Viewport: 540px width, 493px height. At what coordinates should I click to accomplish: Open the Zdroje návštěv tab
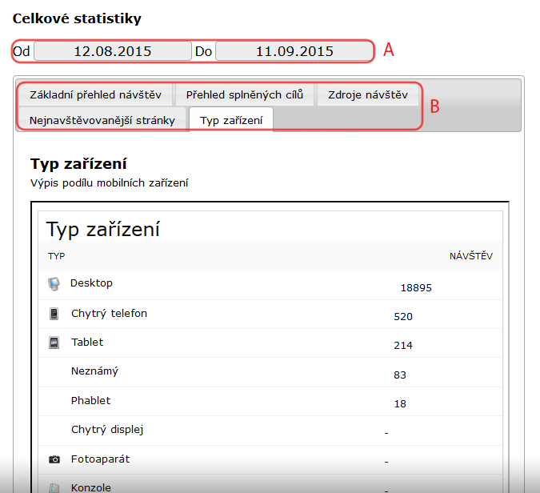(368, 94)
